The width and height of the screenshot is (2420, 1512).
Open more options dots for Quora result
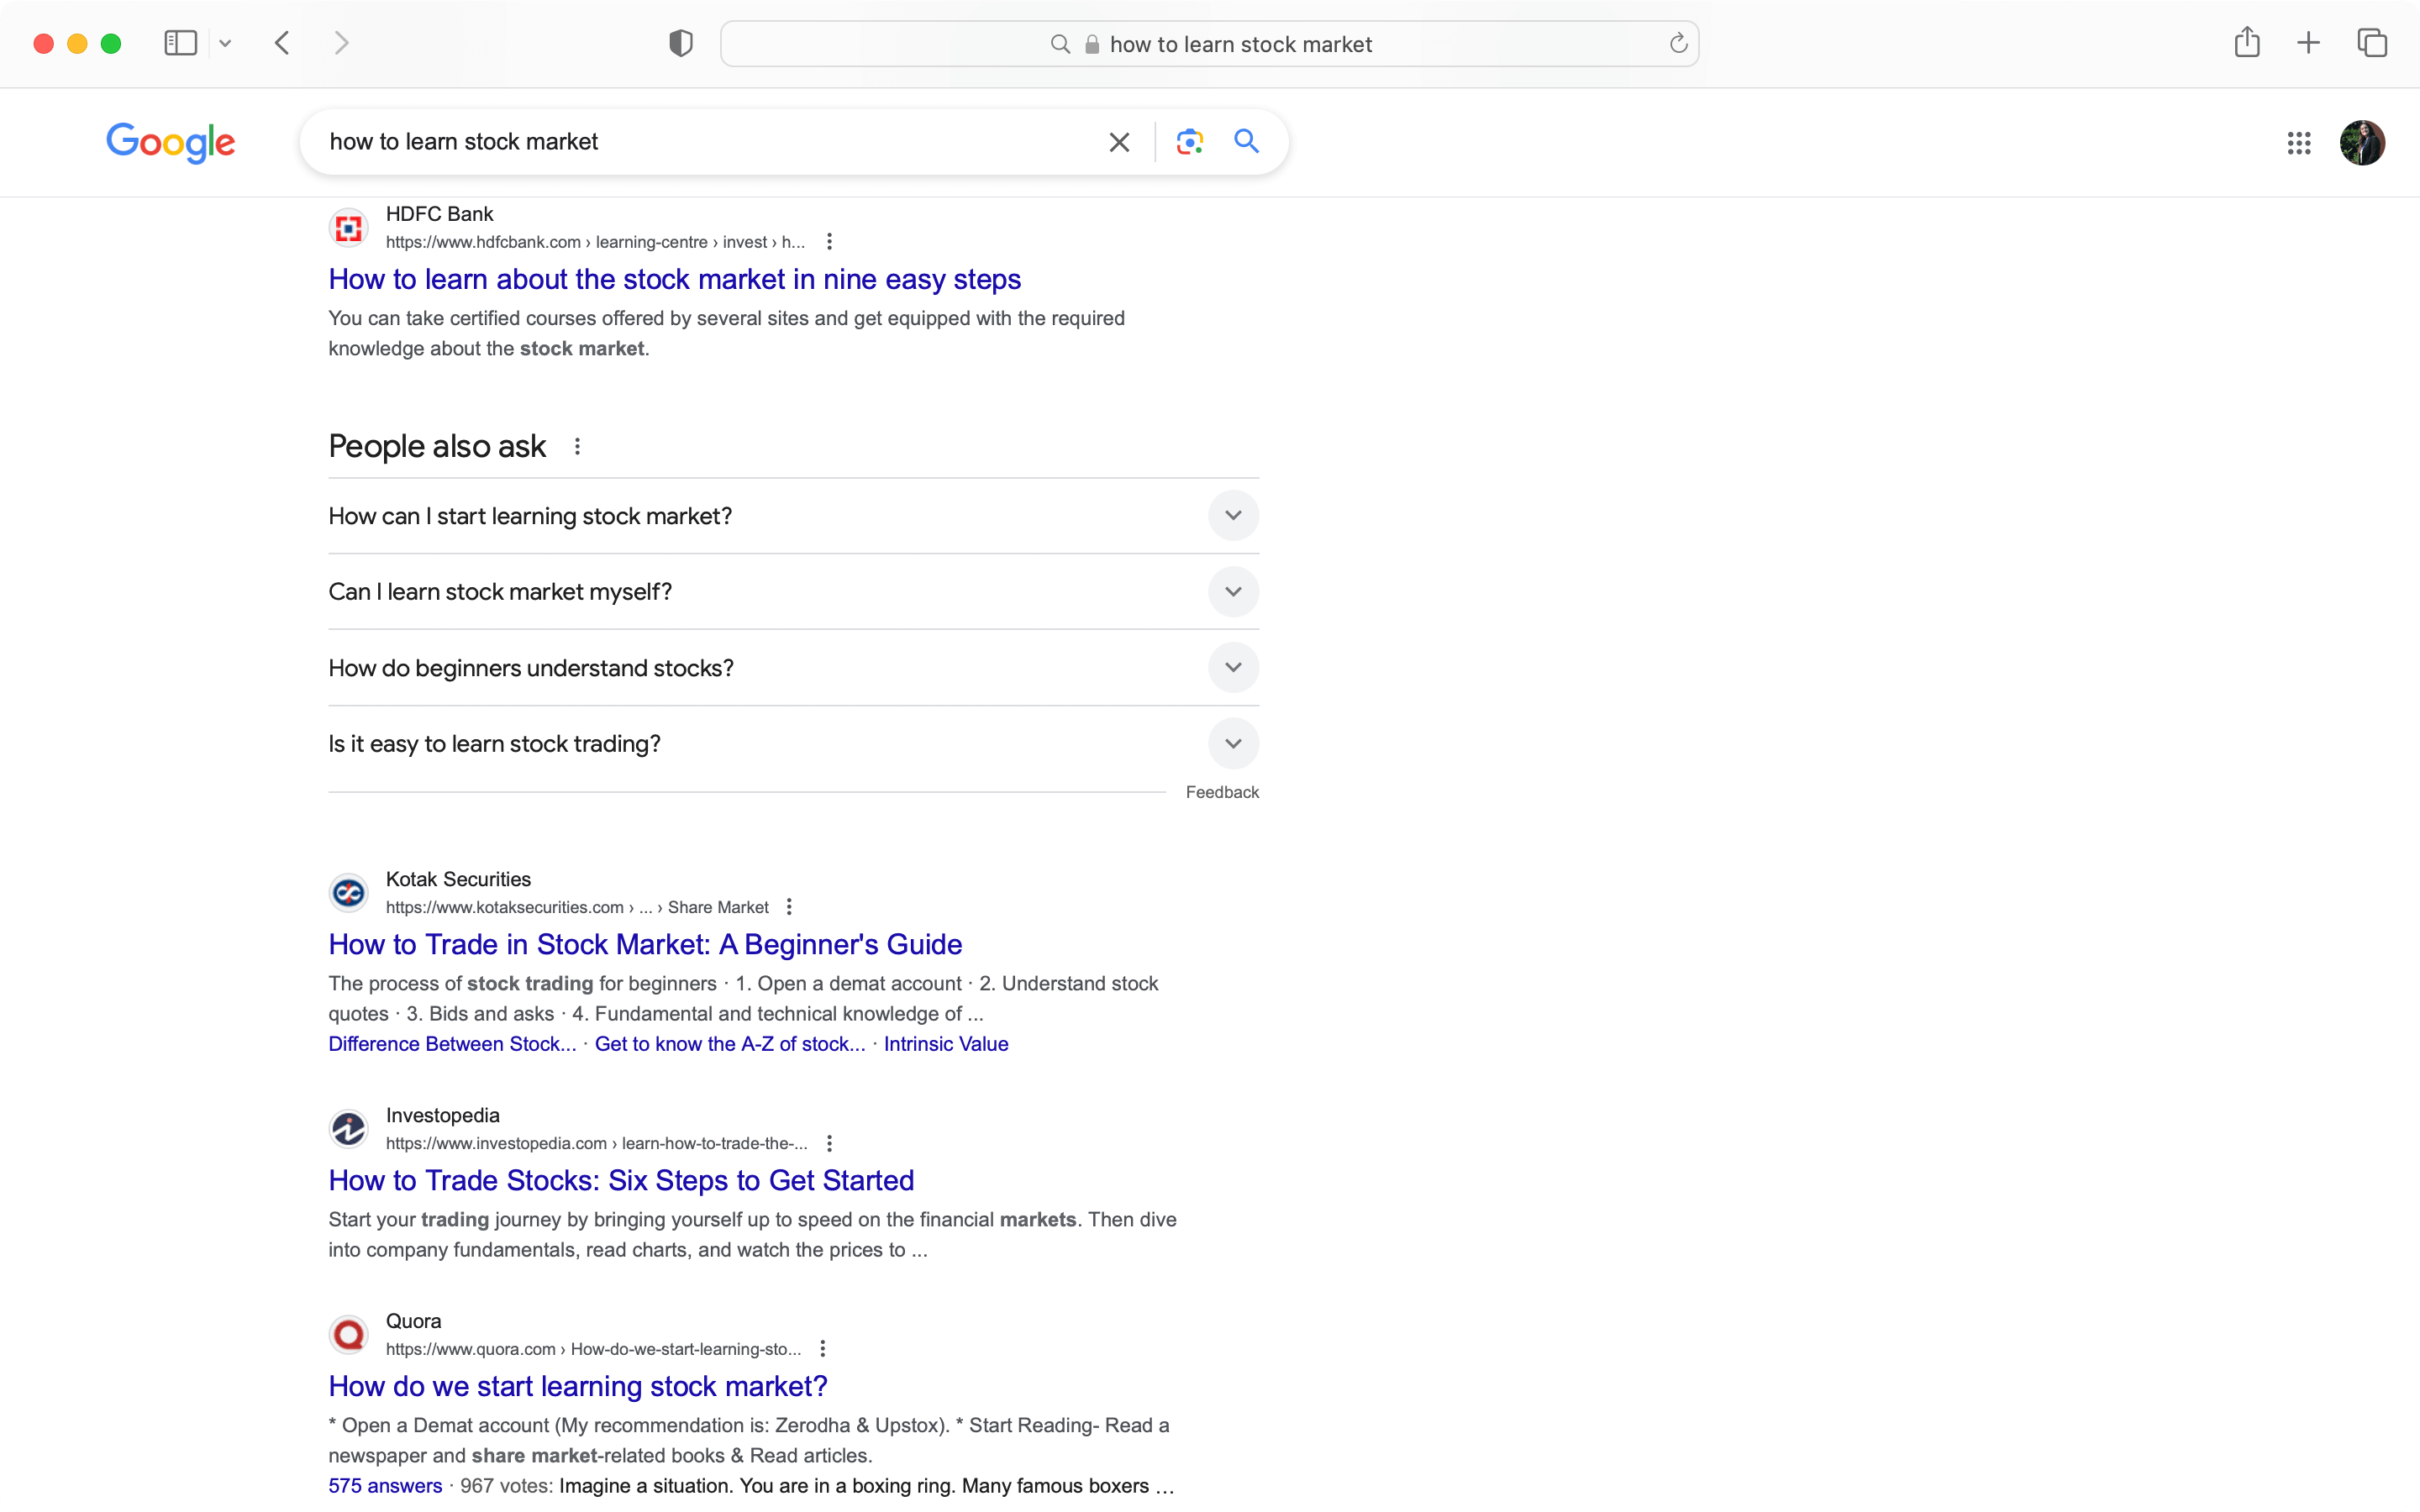point(822,1349)
